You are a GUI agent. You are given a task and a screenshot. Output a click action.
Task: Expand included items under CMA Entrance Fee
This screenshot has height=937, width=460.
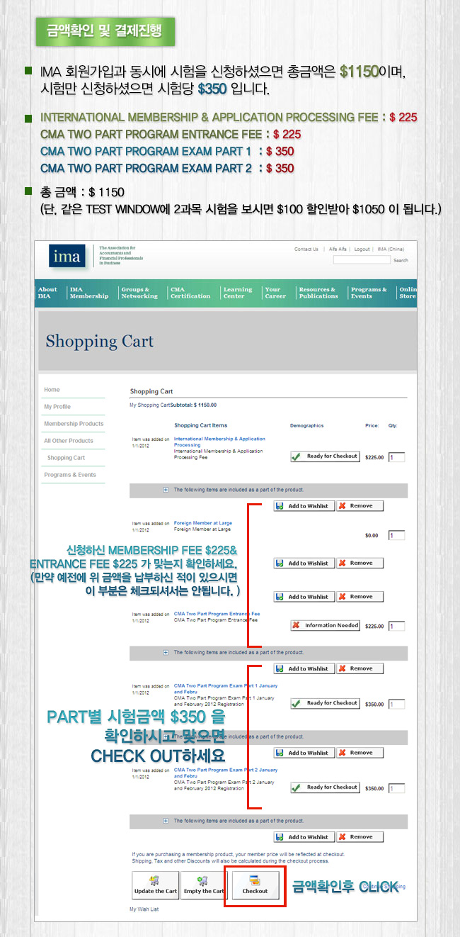tap(166, 653)
